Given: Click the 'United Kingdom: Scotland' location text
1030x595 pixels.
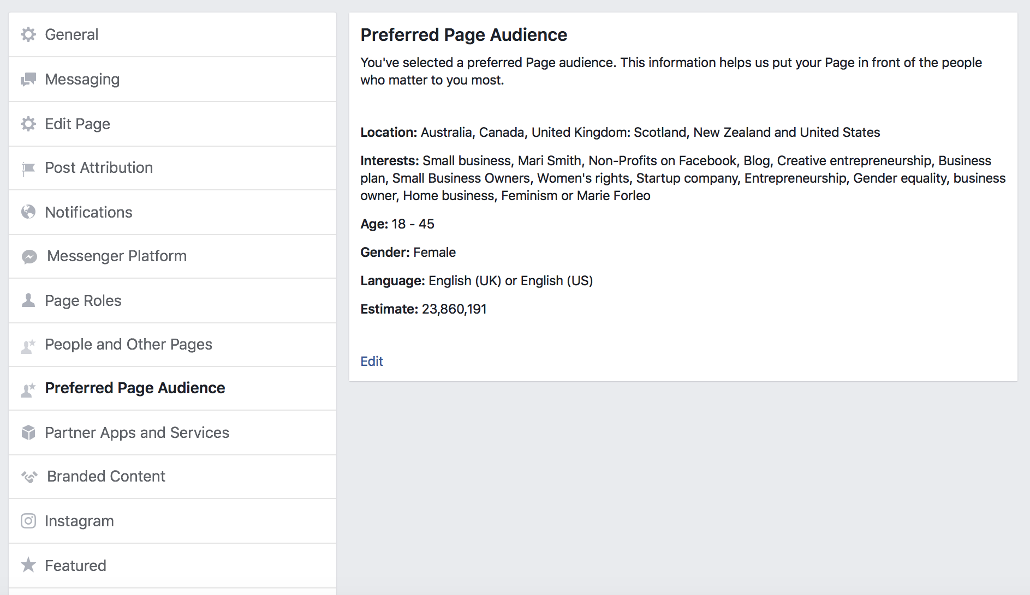Looking at the screenshot, I should tap(609, 132).
